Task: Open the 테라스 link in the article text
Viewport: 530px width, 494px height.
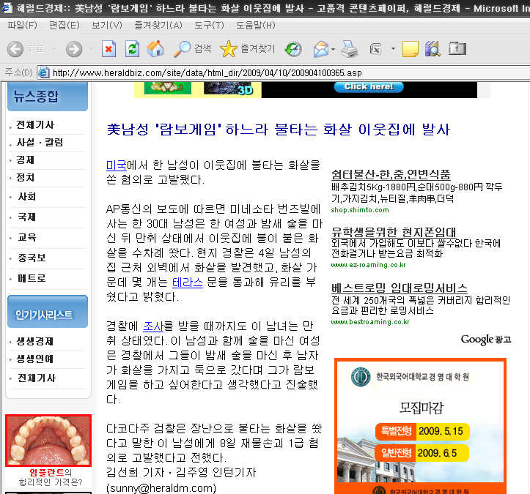Action: (x=187, y=282)
